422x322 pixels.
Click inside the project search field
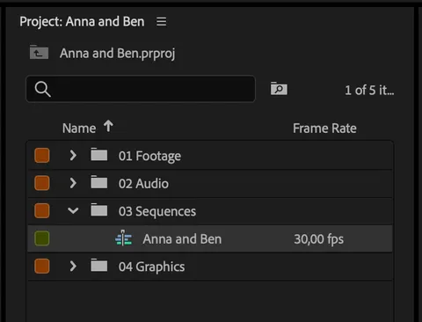(x=141, y=89)
